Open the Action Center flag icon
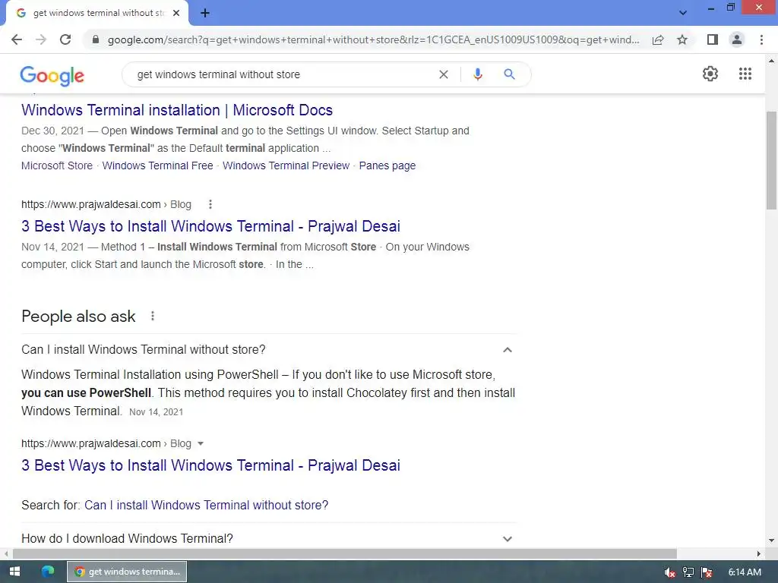The width and height of the screenshot is (778, 583). coord(707,572)
